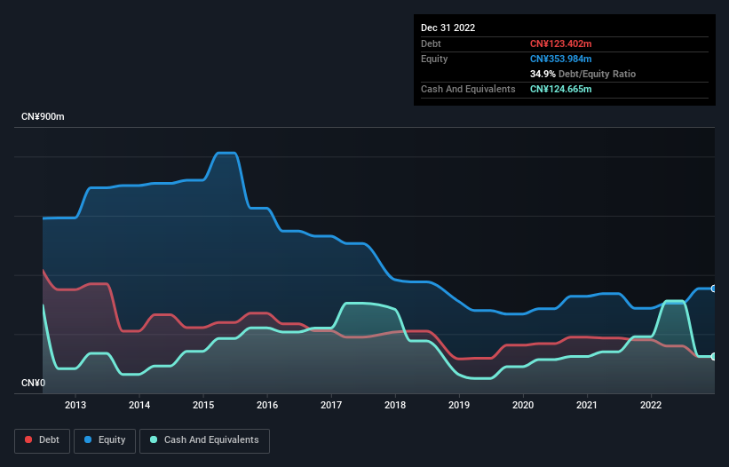Click the CN¥0 y-axis label
Viewport: 729px width, 467px height.
pos(33,383)
